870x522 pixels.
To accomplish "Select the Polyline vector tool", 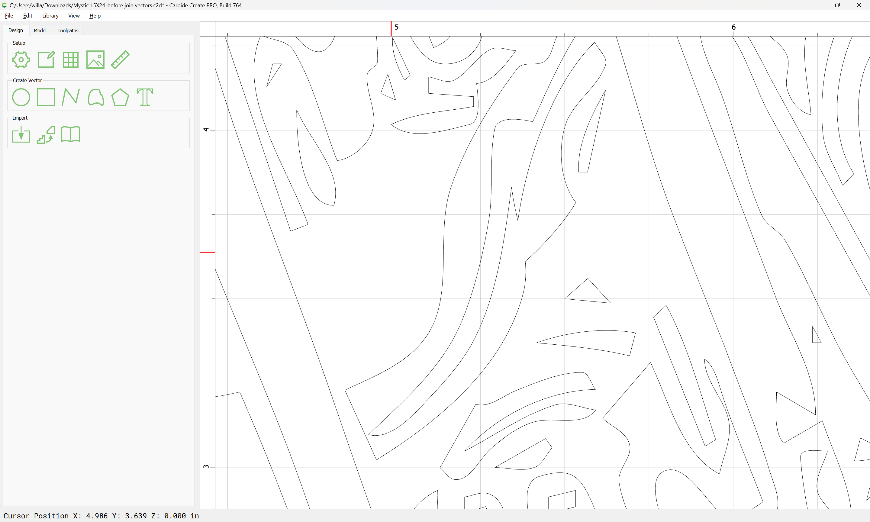I will [x=71, y=97].
